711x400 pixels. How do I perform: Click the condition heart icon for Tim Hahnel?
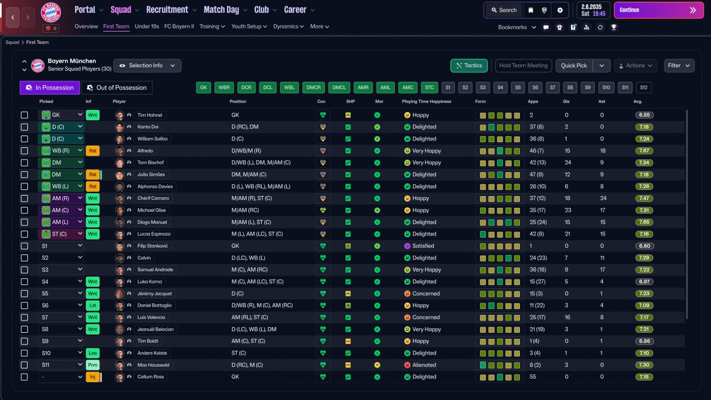(322, 115)
